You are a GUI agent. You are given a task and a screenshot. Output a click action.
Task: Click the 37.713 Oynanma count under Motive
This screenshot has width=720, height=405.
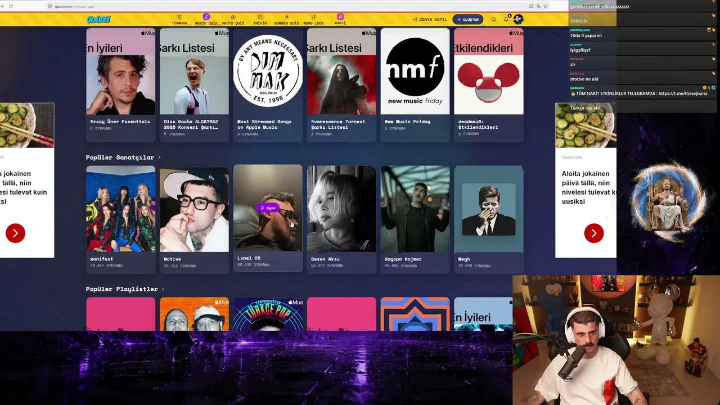[x=180, y=265]
